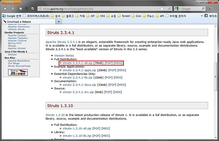The height and width of the screenshot is (141, 219).
Task: Open PGP signature for struts-2.3.4.1-src.zip
Action: 108,92
